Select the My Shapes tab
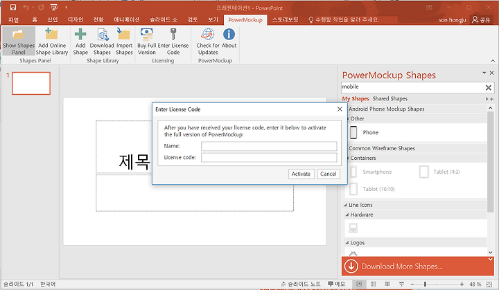This screenshot has width=499, height=290. 356,98
